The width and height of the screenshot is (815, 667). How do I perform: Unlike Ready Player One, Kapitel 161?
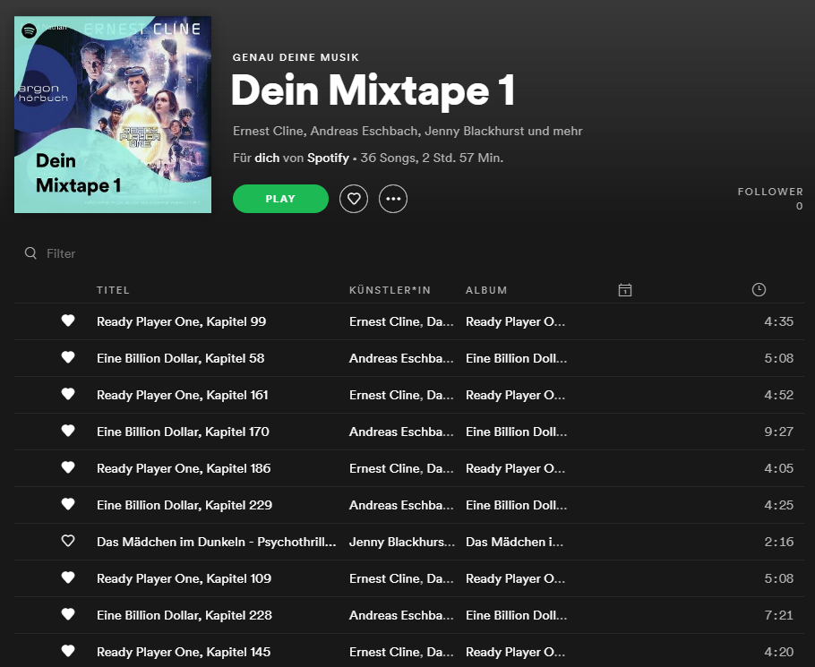tap(68, 394)
